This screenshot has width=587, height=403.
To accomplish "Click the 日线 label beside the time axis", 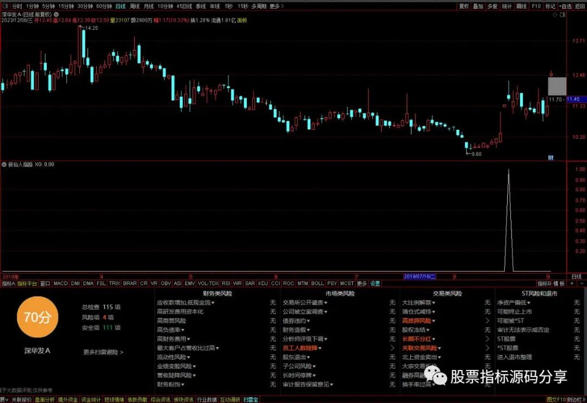I will click(x=577, y=276).
